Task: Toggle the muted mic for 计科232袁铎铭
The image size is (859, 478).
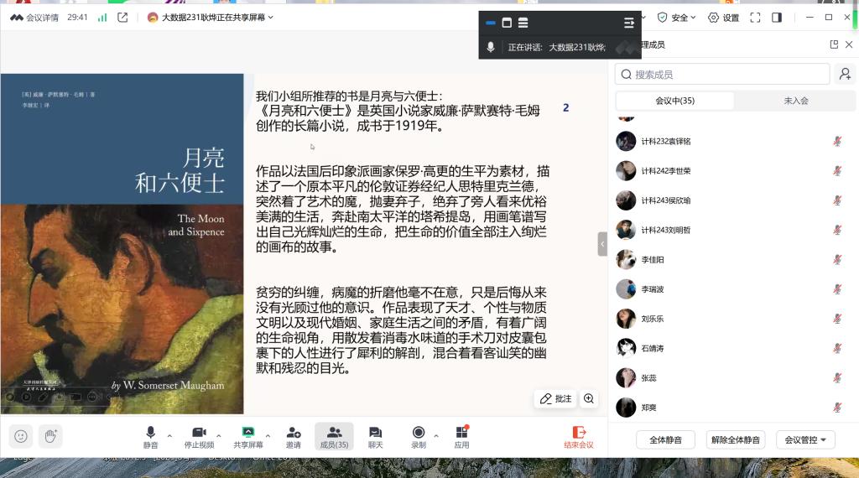Action: pyautogui.click(x=837, y=141)
